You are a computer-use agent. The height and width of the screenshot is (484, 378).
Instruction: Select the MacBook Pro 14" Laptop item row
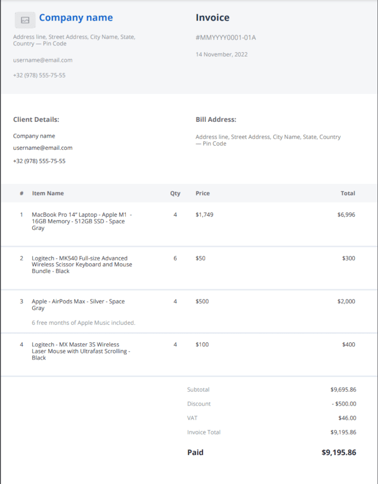(x=82, y=221)
